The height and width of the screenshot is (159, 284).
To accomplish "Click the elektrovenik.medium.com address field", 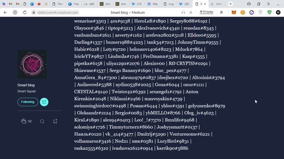I will [58, 12].
